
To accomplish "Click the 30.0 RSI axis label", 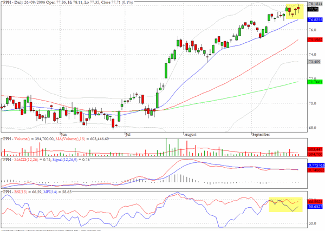I will pyautogui.click(x=312, y=223).
